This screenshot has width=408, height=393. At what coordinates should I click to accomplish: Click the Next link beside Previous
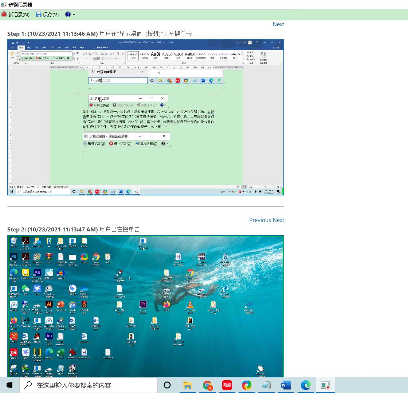(278, 220)
